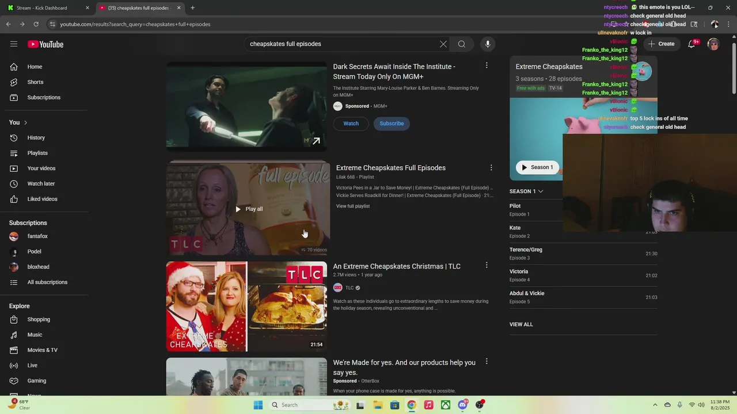
Task: Open the Xbox app from the taskbar
Action: pyautogui.click(x=446, y=405)
